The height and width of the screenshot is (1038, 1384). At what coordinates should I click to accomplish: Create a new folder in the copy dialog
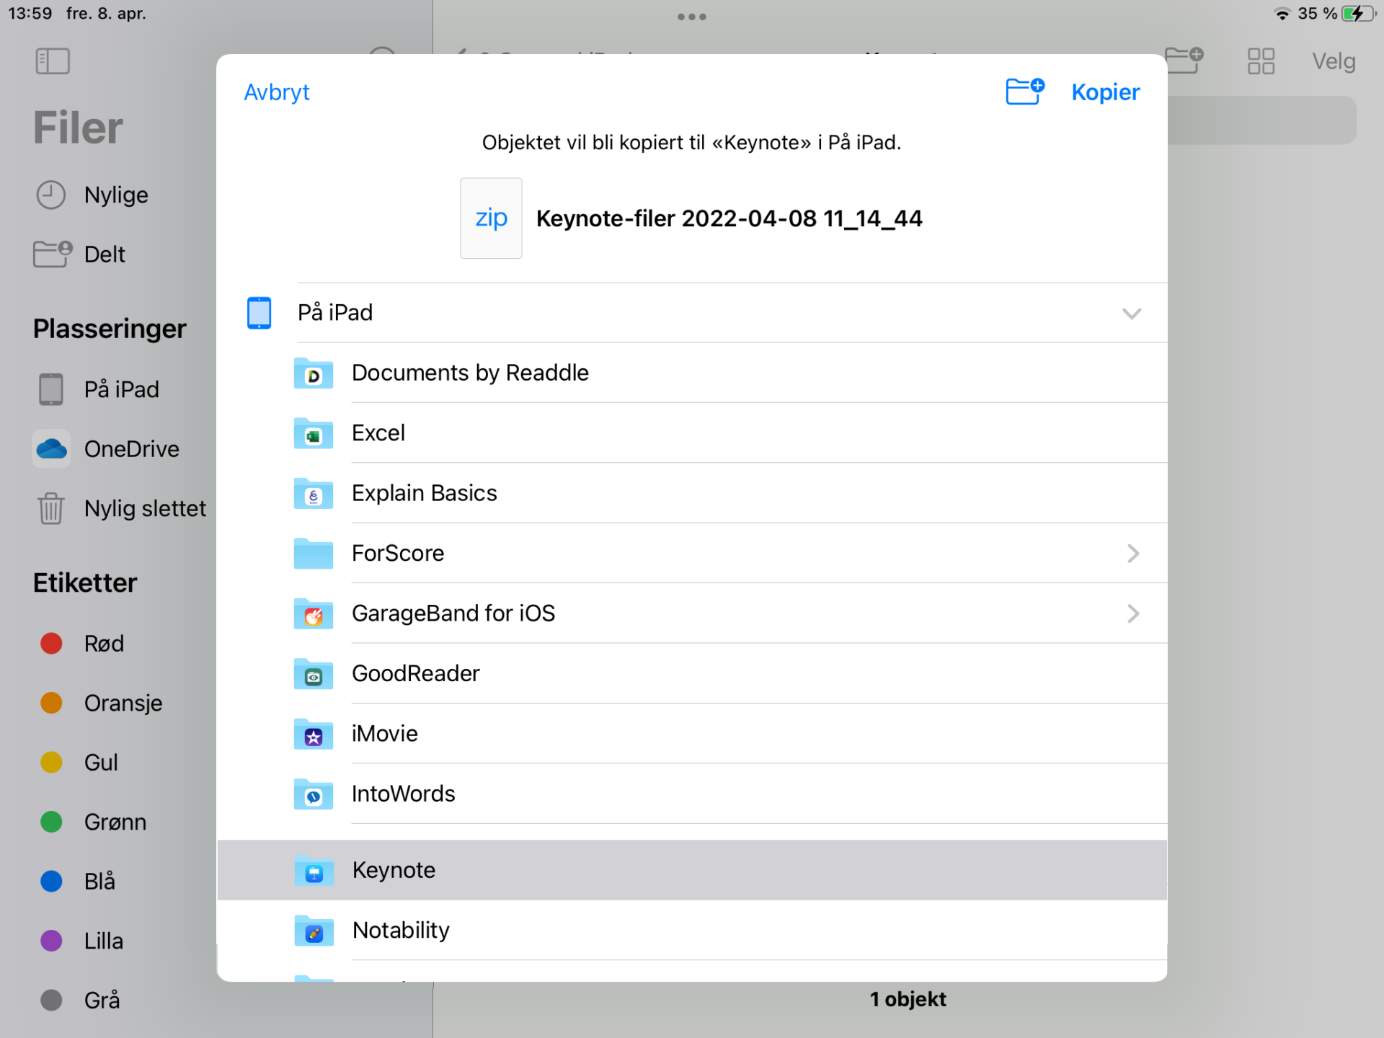1024,92
